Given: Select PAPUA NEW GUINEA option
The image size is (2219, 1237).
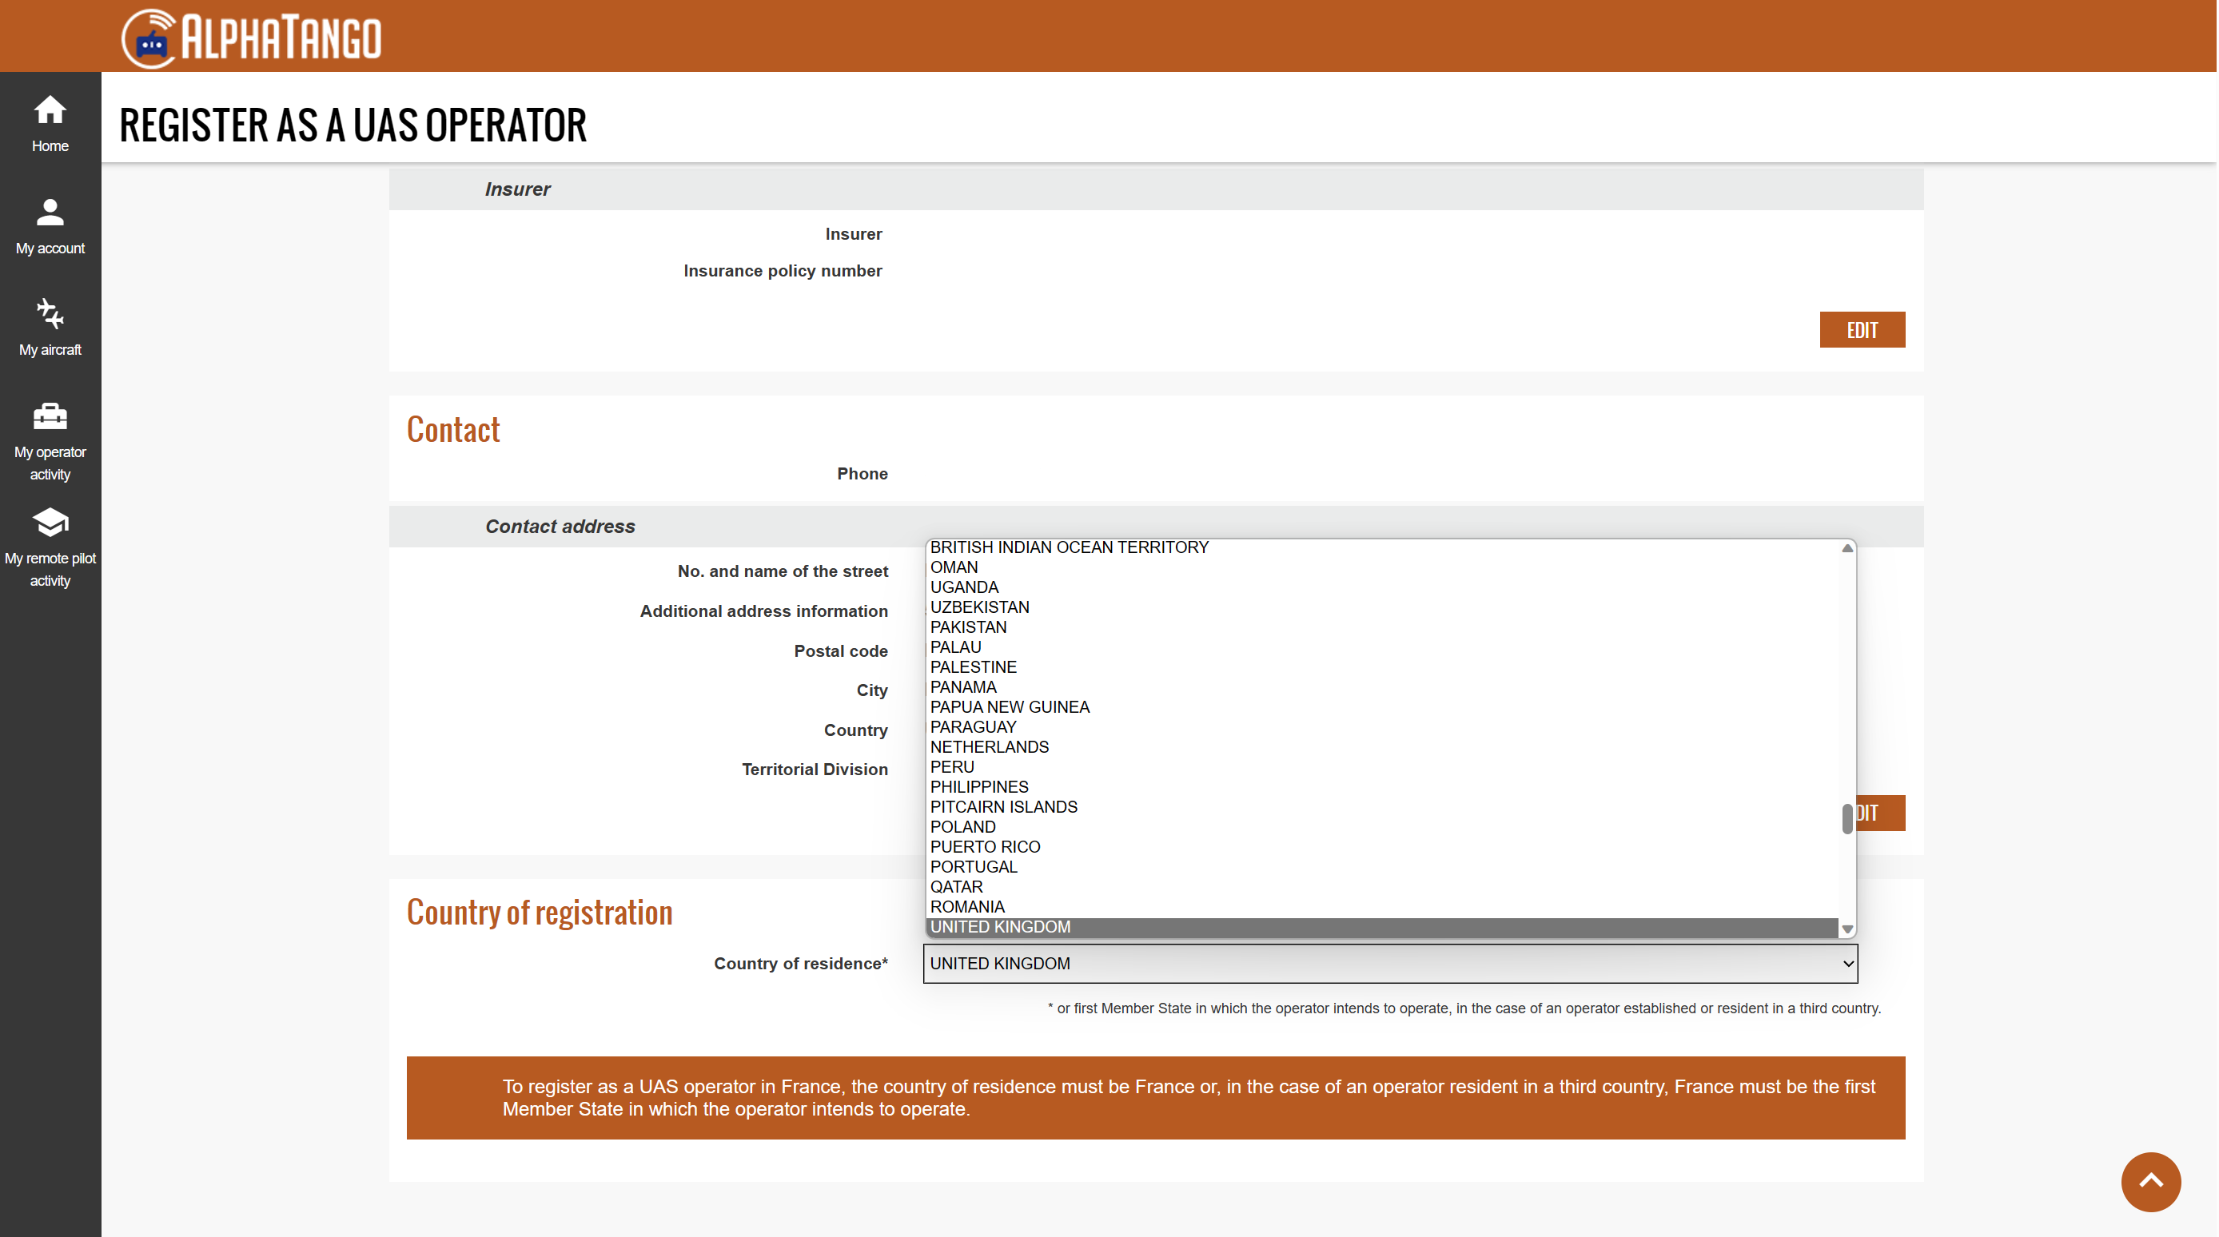Looking at the screenshot, I should tap(1383, 707).
